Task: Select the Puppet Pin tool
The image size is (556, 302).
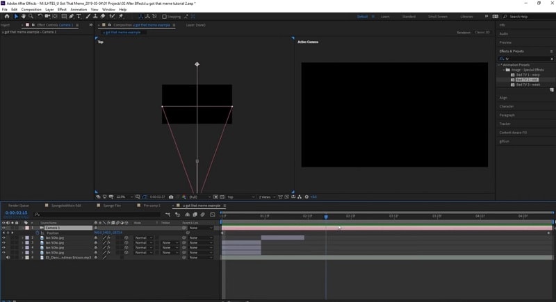Action: pyautogui.click(x=120, y=16)
